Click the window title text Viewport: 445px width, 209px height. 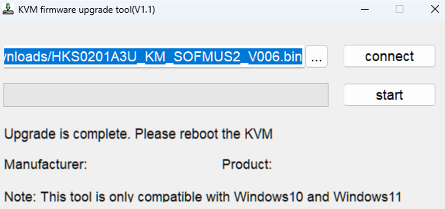click(x=86, y=10)
